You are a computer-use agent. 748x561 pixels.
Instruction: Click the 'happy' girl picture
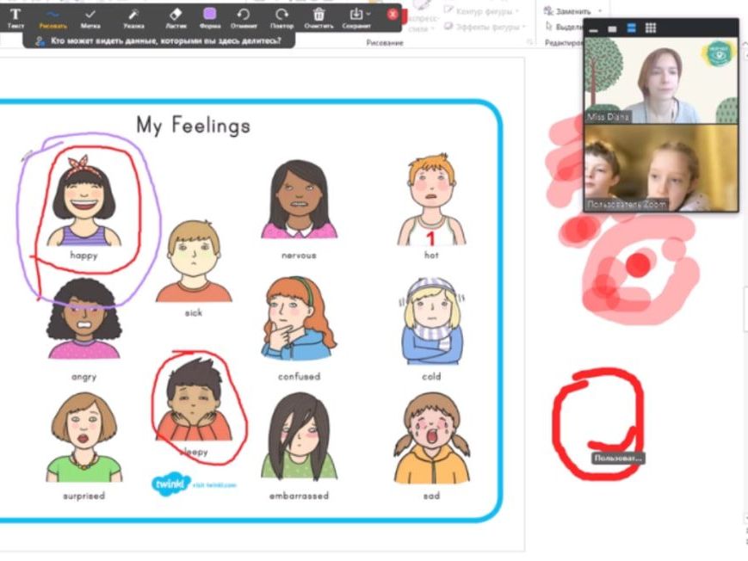click(x=84, y=201)
